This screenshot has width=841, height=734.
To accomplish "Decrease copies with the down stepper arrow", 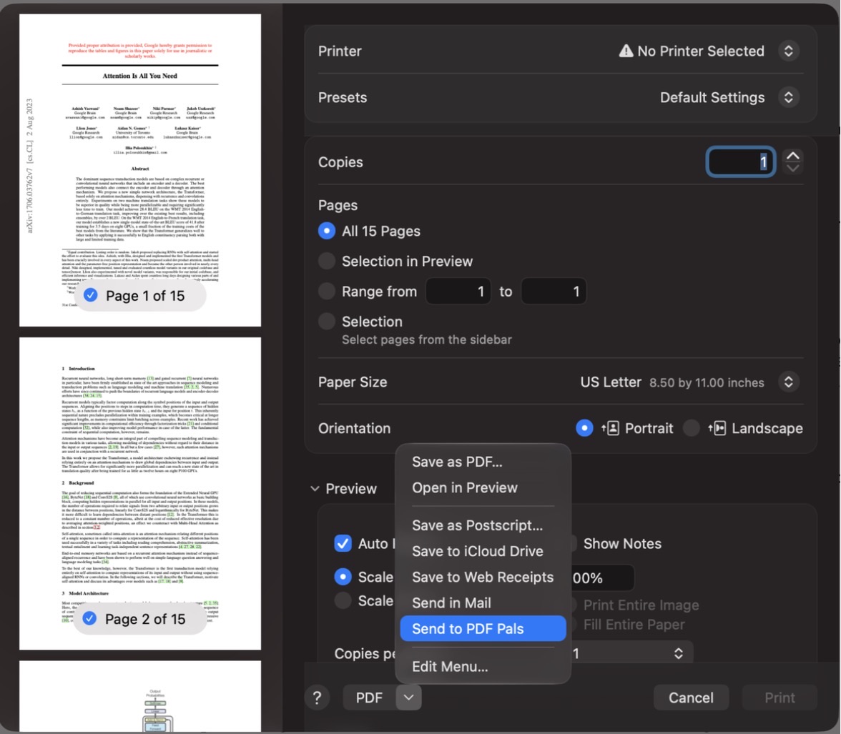I will click(x=792, y=169).
